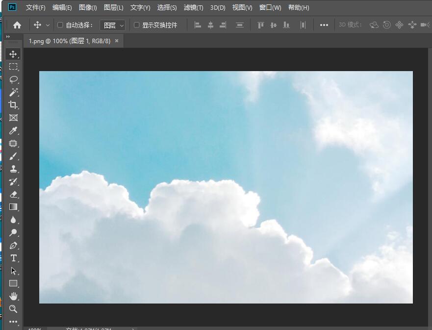Select the Rectangular Marquee tool
The width and height of the screenshot is (432, 330).
(13, 67)
